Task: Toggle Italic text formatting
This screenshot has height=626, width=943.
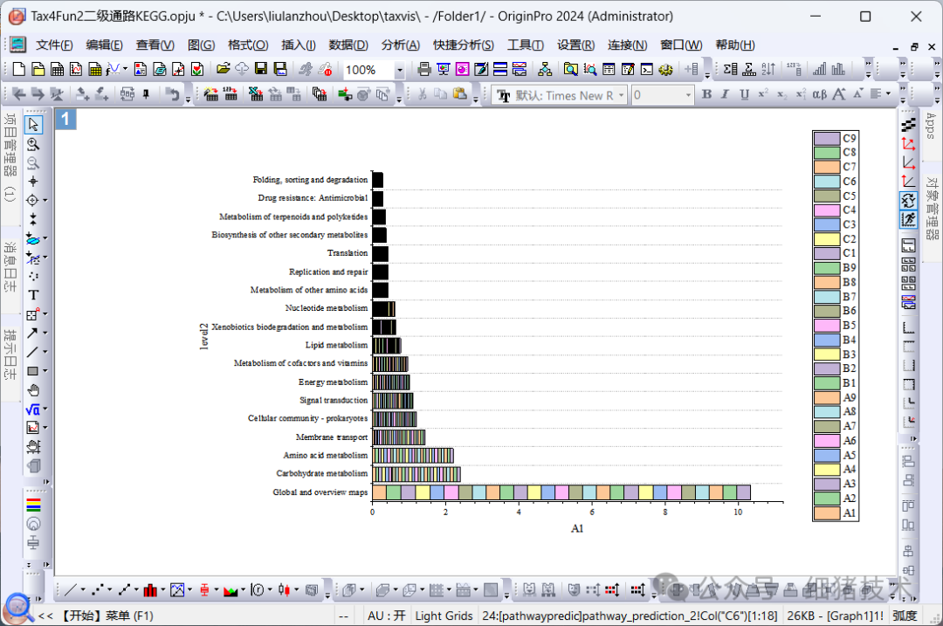Action: coord(725,95)
